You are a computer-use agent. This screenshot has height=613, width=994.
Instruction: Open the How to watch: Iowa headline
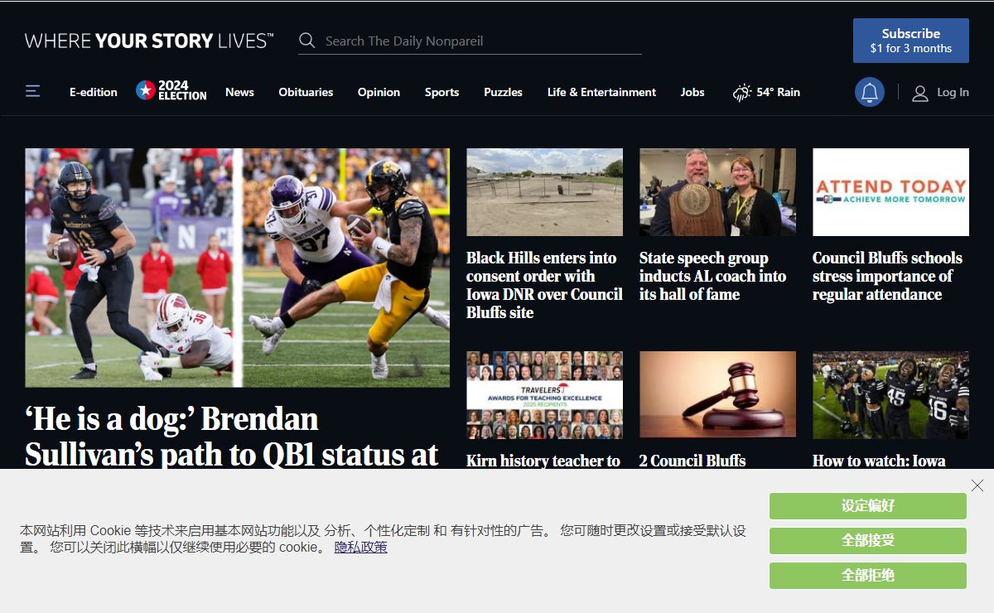point(879,461)
